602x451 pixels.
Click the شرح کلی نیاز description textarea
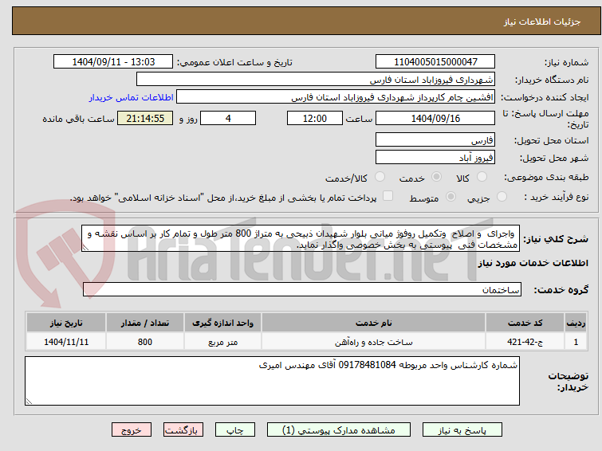coord(301,239)
